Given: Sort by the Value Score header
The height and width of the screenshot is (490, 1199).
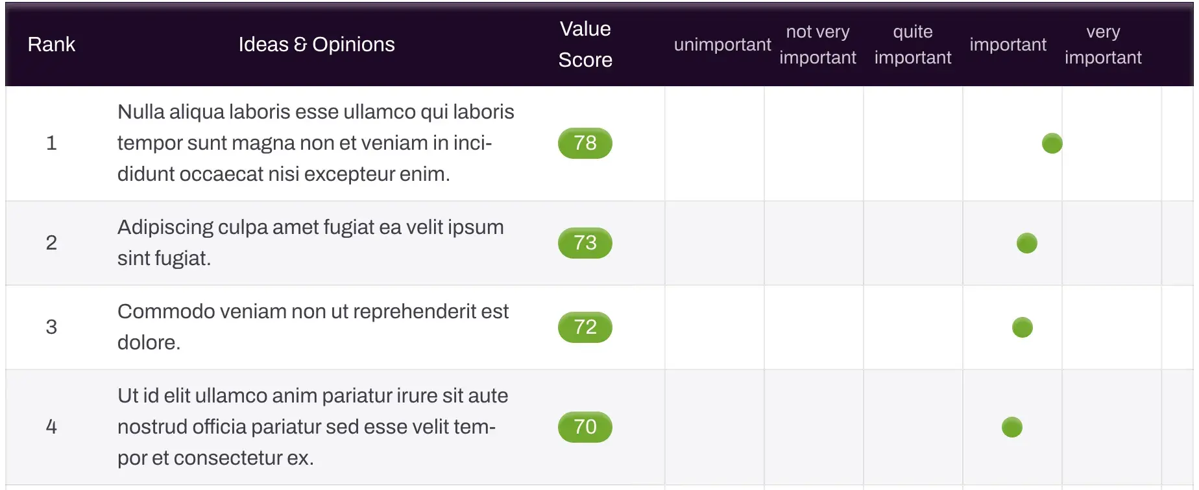Looking at the screenshot, I should (585, 44).
